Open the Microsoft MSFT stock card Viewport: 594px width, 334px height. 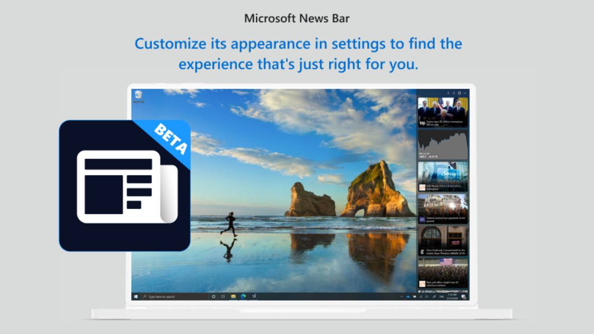(x=443, y=144)
